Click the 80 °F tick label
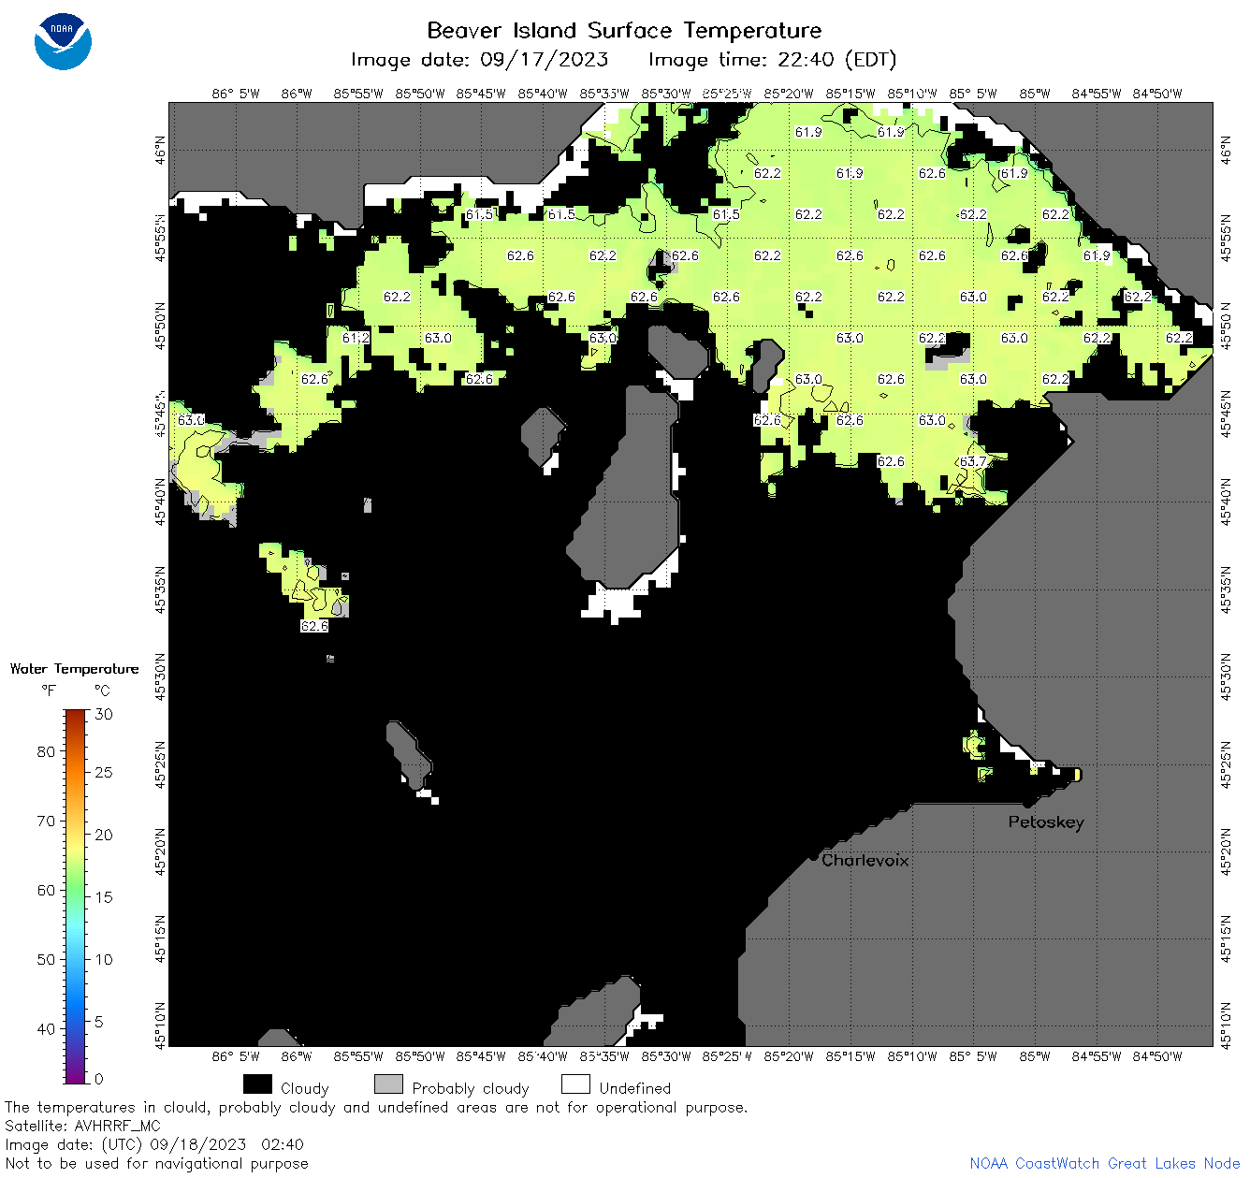 [46, 751]
